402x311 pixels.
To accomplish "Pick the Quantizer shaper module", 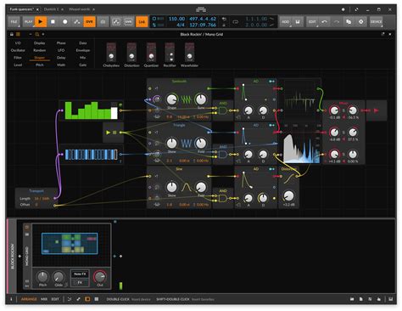I will click(151, 55).
